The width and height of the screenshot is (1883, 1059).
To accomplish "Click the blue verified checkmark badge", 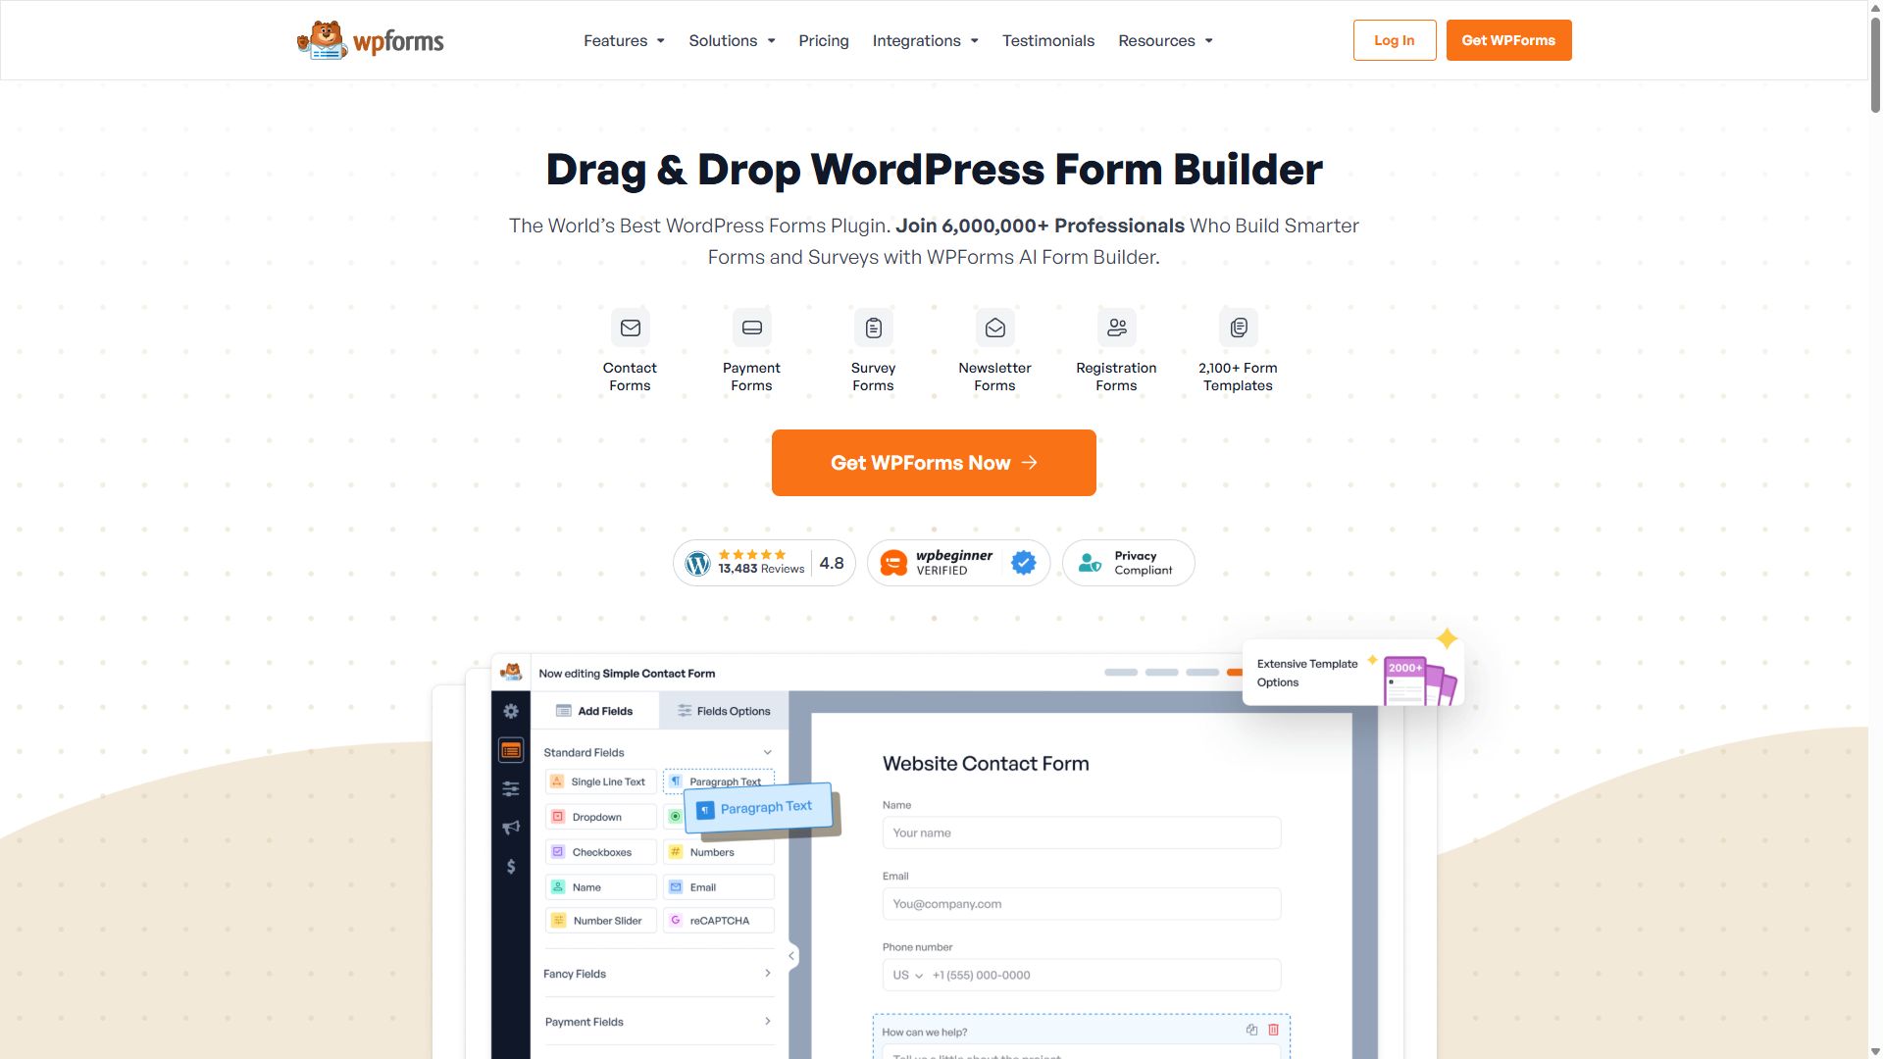I will click(x=1024, y=563).
